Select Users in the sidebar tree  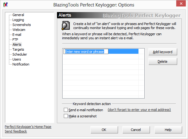tap(17, 59)
